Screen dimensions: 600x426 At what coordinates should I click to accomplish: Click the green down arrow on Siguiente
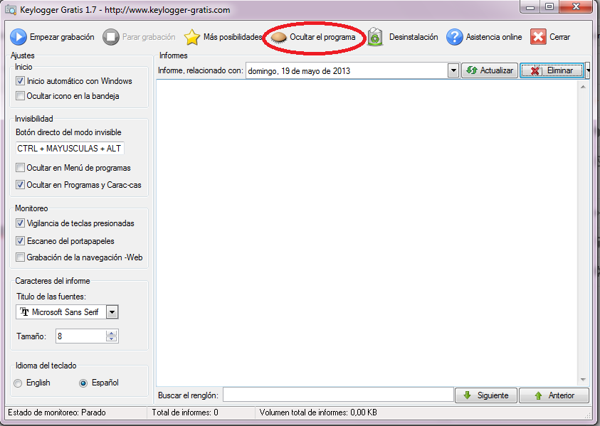(467, 395)
